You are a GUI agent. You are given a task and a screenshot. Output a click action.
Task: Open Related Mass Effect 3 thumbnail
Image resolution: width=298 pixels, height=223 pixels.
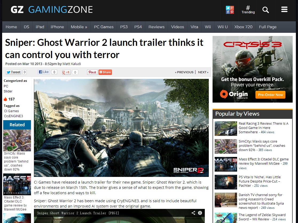click(x=17, y=184)
